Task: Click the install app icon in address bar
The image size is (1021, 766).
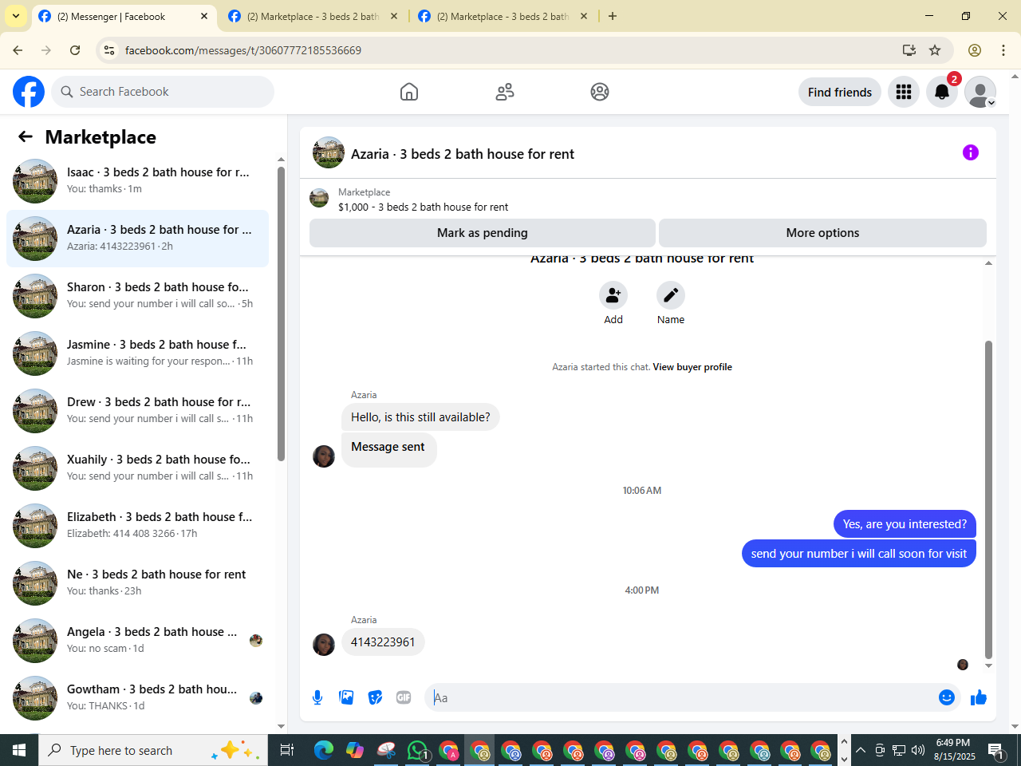Action: [909, 50]
